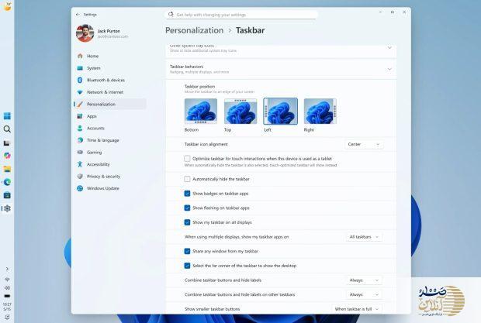Open All taskbars multiple displays dropdown
Image resolution: width=481 pixels, height=323 pixels.
(364, 237)
